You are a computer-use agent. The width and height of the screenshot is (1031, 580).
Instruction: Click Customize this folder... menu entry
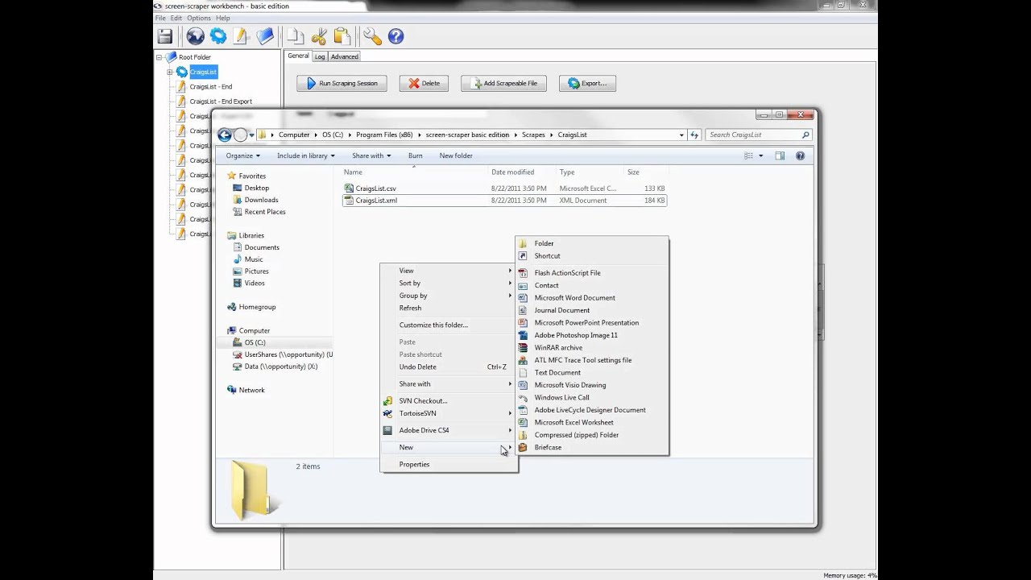pyautogui.click(x=449, y=325)
